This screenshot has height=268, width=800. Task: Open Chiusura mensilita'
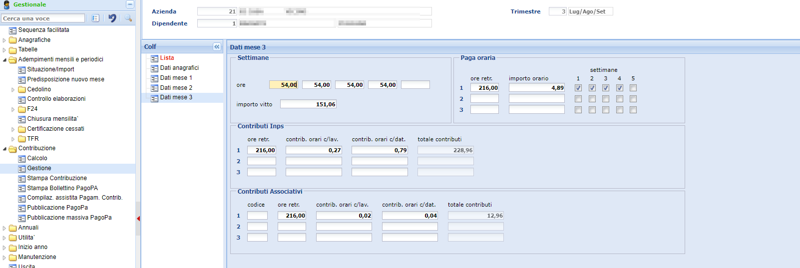(53, 119)
